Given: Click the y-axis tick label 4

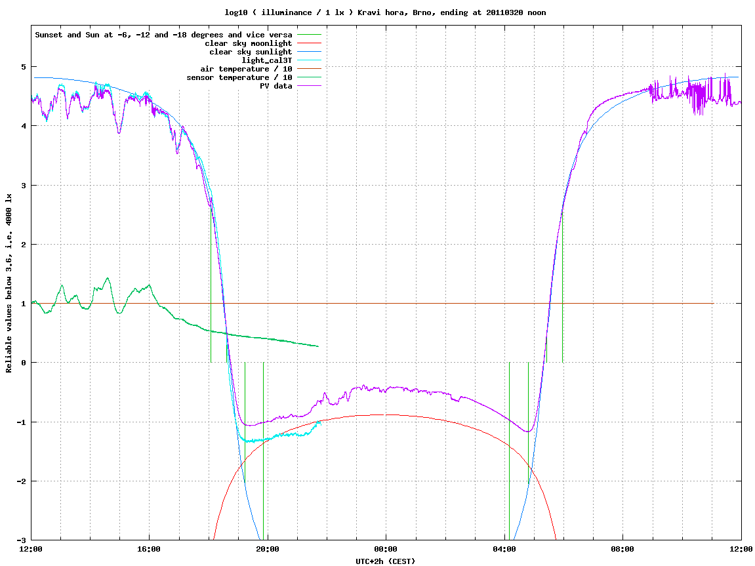Looking at the screenshot, I should point(23,126).
